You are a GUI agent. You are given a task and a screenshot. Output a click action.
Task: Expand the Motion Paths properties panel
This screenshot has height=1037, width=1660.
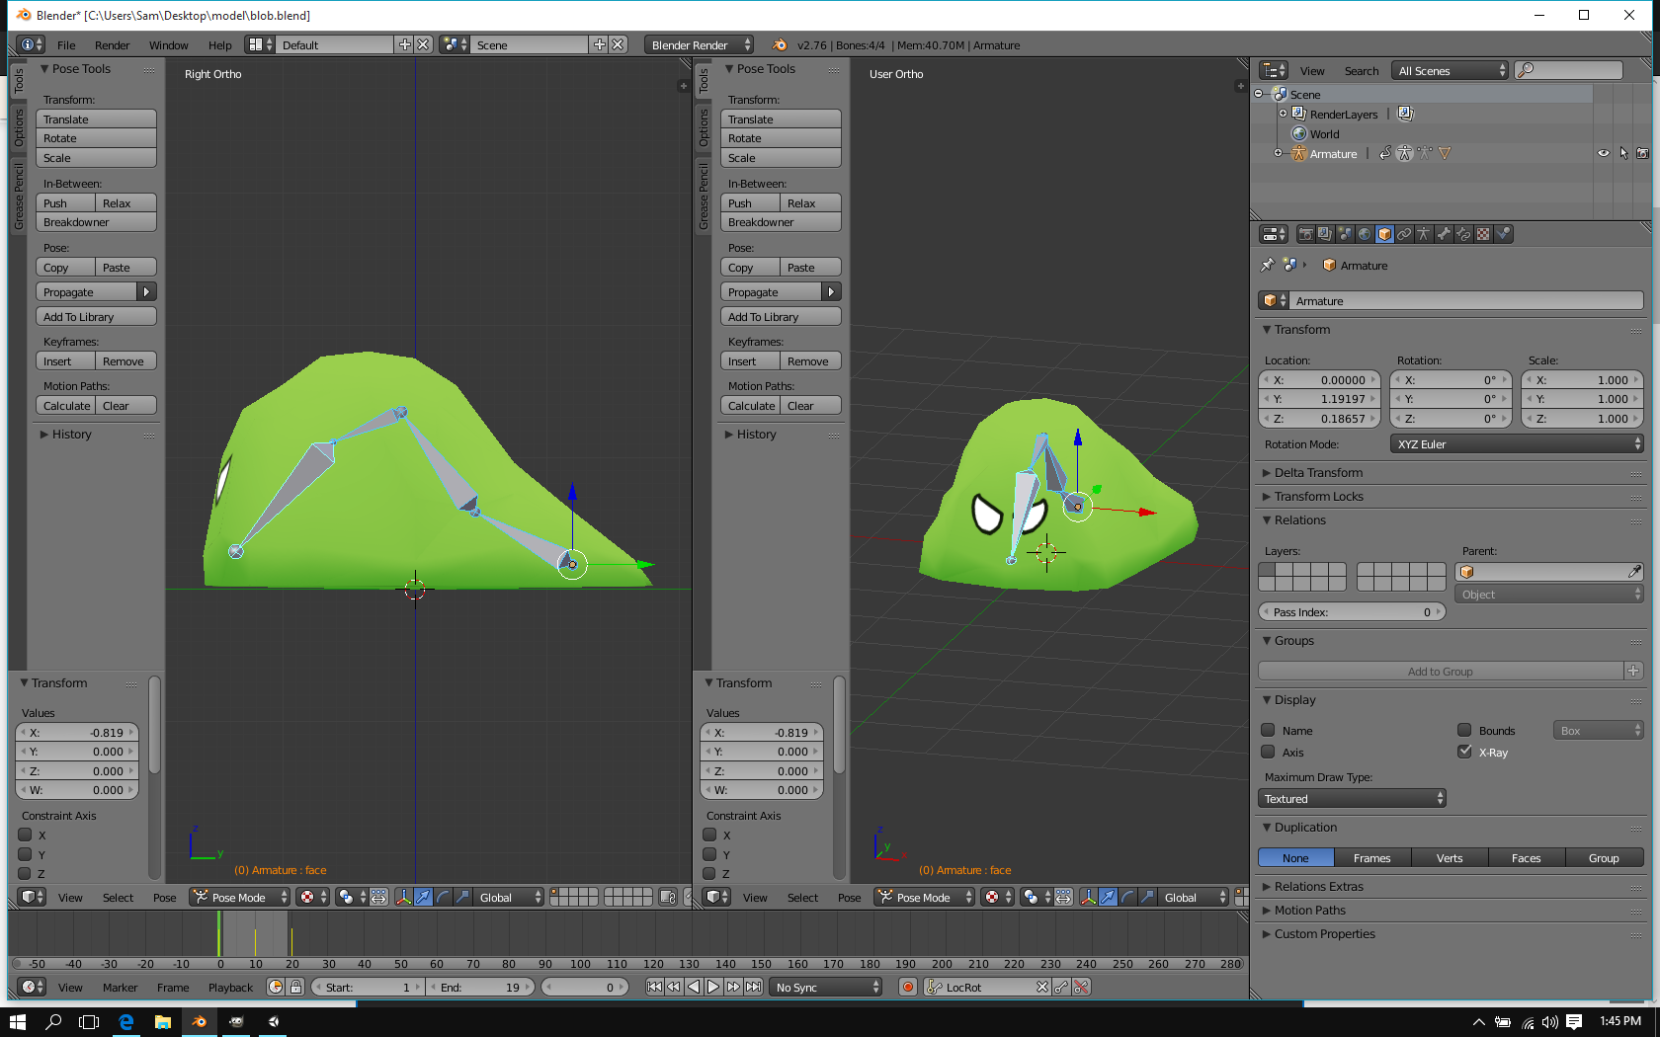[1309, 911]
